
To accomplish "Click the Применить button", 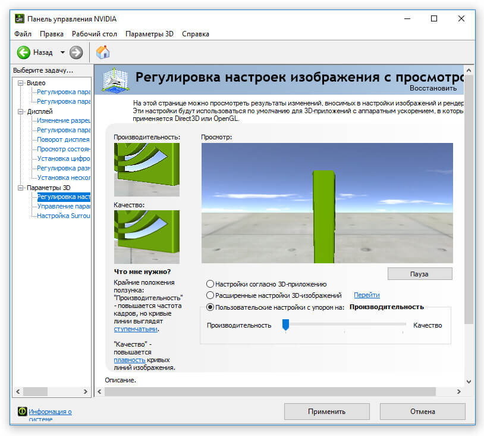I will click(x=326, y=411).
